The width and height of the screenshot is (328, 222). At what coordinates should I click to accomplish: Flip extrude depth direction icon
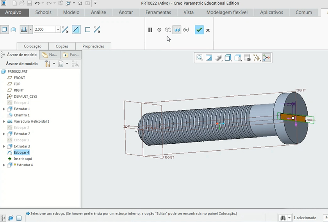(x=65, y=30)
